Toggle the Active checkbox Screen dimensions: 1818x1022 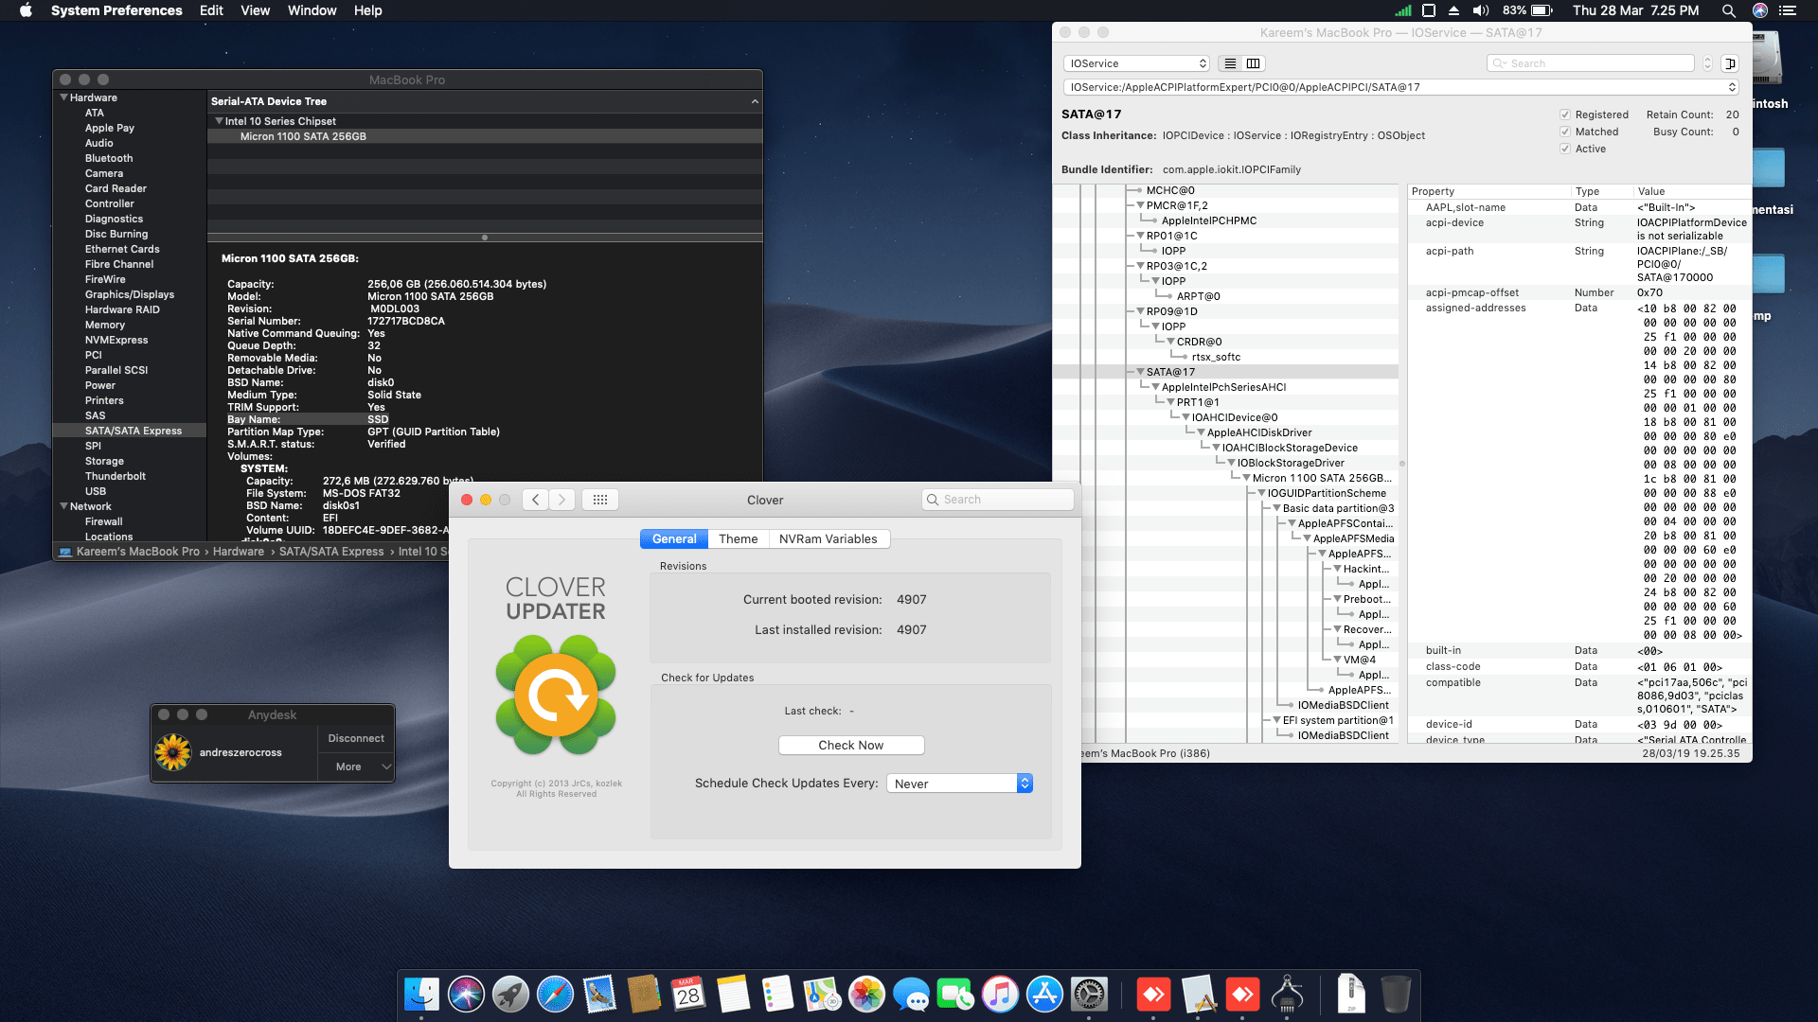point(1565,149)
